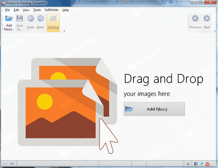This screenshot has height=168, width=218.
Task: Open the info icon in the status bar
Action: click(x=188, y=164)
